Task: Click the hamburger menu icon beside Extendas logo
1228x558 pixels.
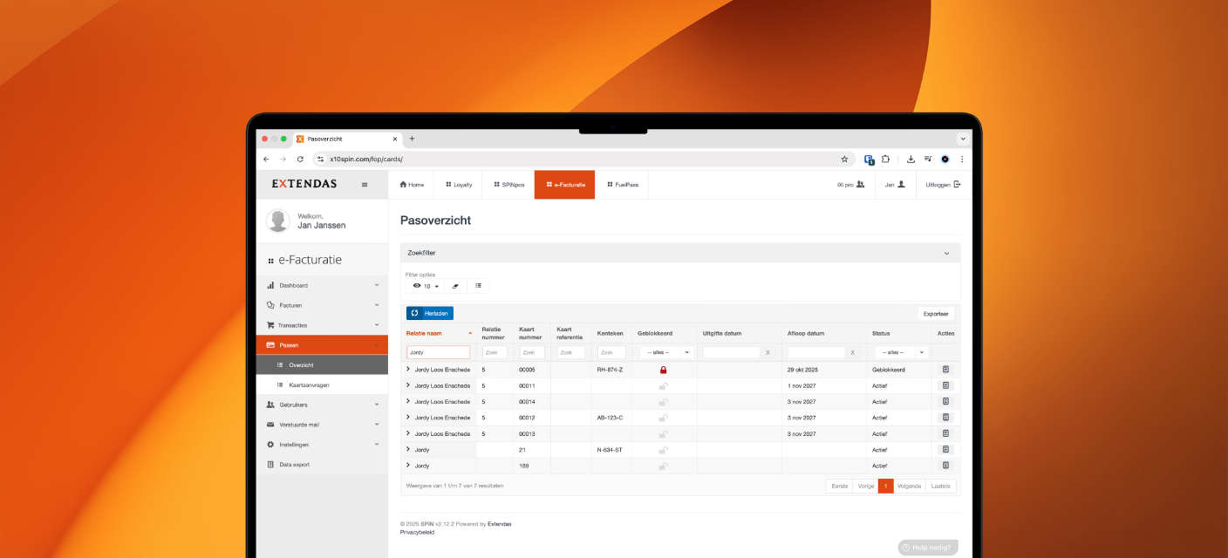Action: 365,185
